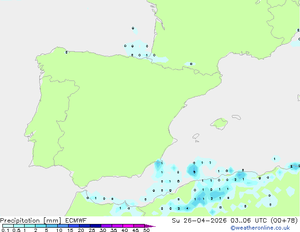
Task: Click the northernmost "0" value in the Bay of Biscay
Action: tap(133, 28)
